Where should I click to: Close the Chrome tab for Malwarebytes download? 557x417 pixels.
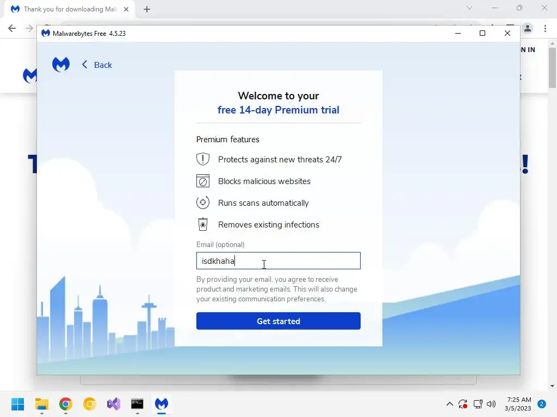tap(126, 9)
